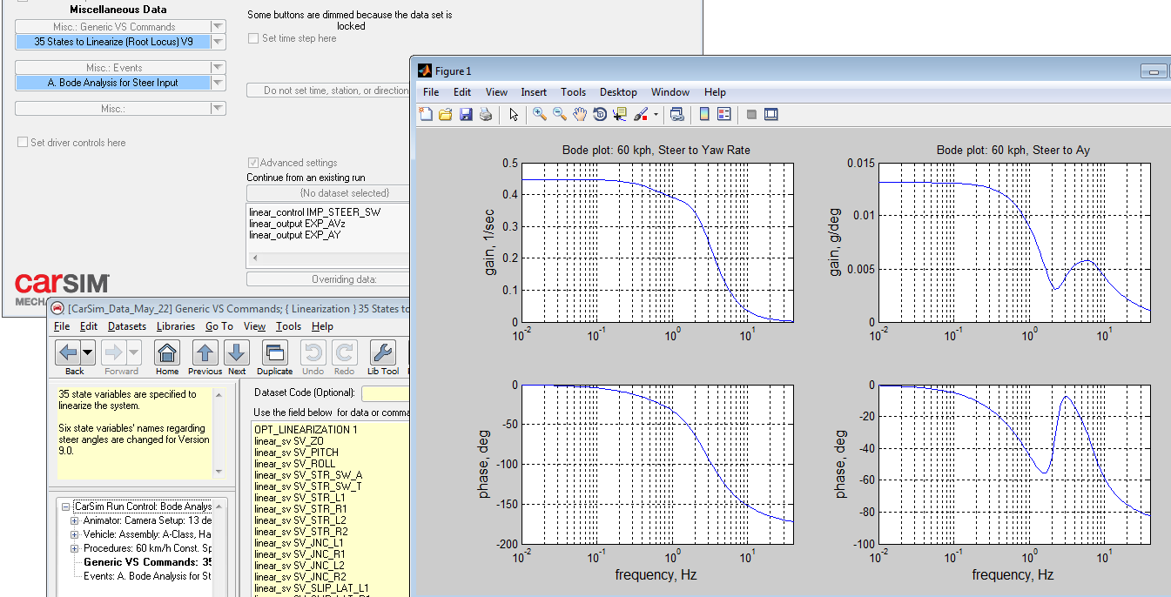This screenshot has height=597, width=1171.
Task: Enable the Rotate 3D tool
Action: click(600, 114)
